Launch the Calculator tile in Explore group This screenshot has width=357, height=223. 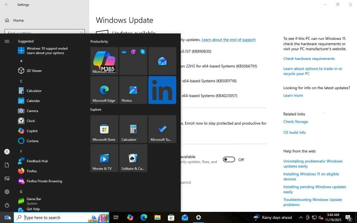[x=133, y=129]
